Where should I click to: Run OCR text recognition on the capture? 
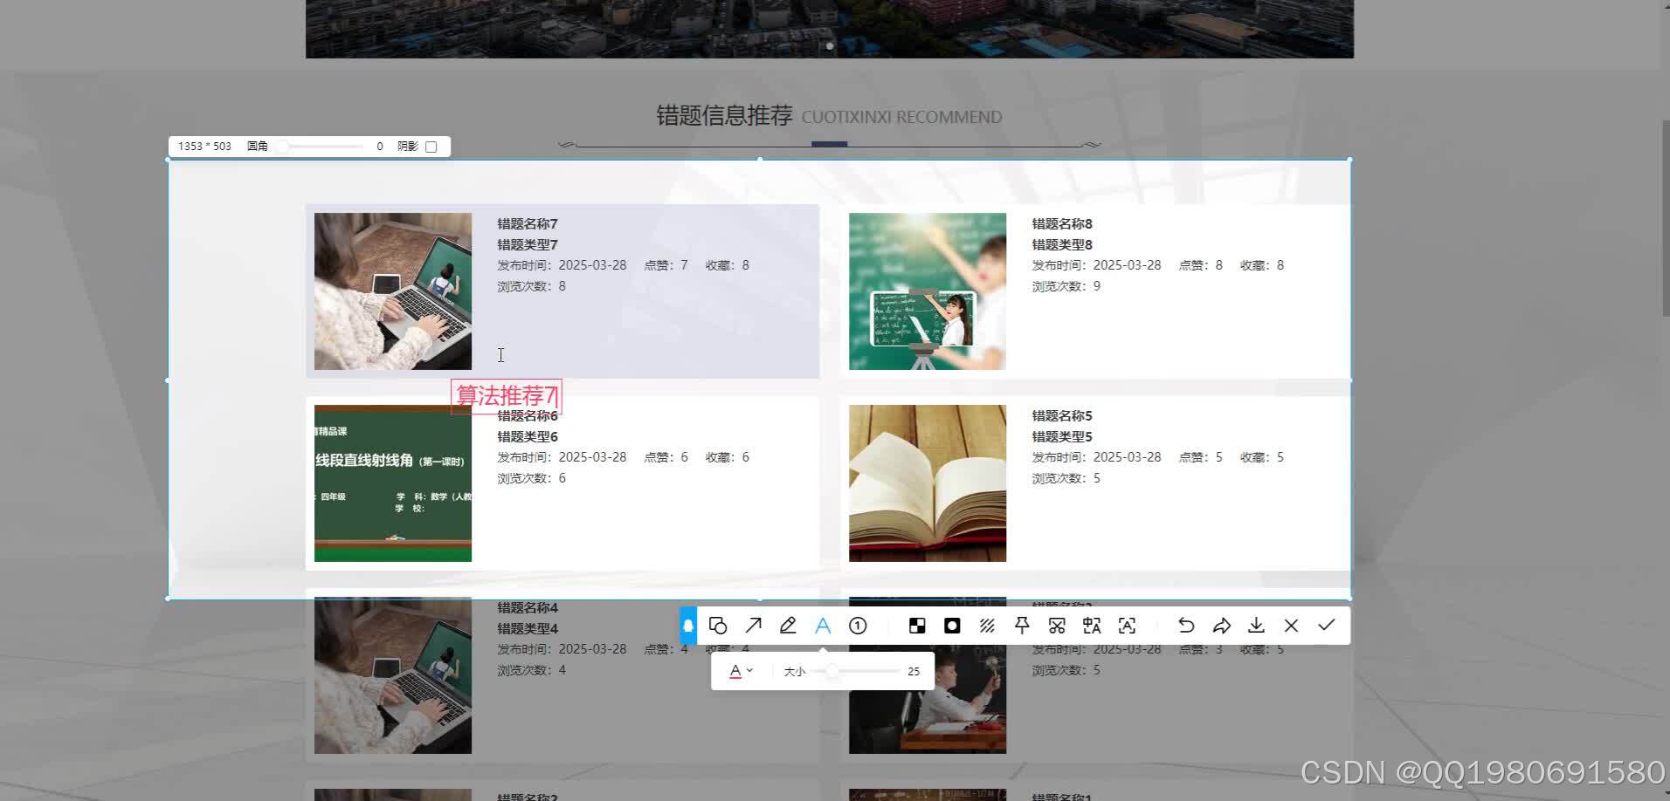[x=1127, y=626]
